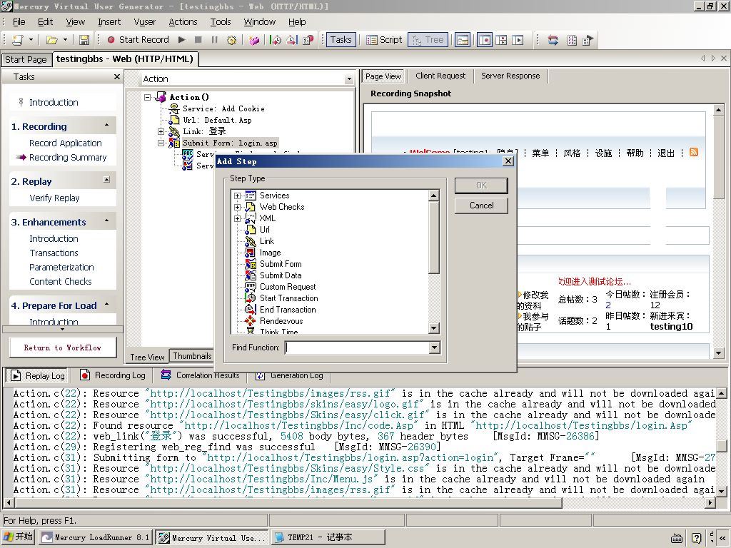This screenshot has height=548, width=731.
Task: Click the New Script toolbar icon
Action: (18, 40)
